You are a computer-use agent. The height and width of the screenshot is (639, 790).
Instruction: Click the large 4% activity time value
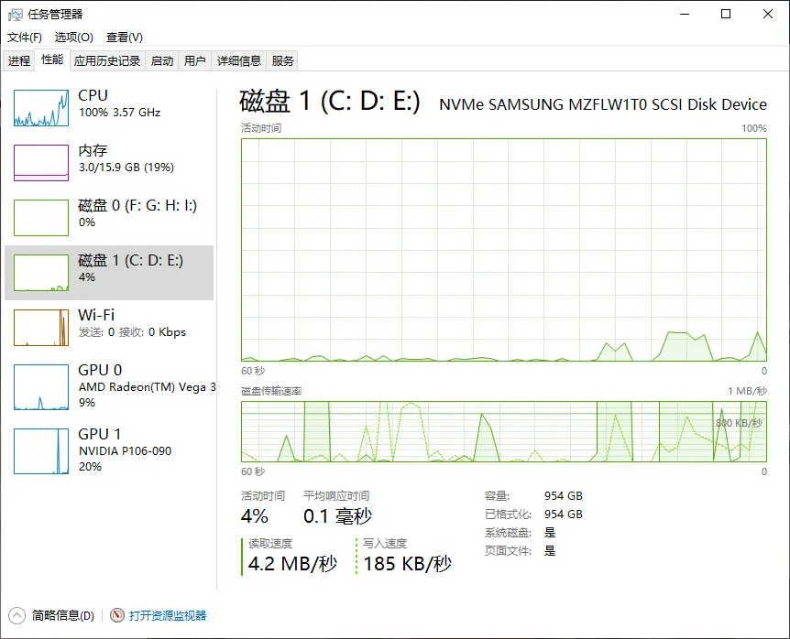click(x=255, y=516)
